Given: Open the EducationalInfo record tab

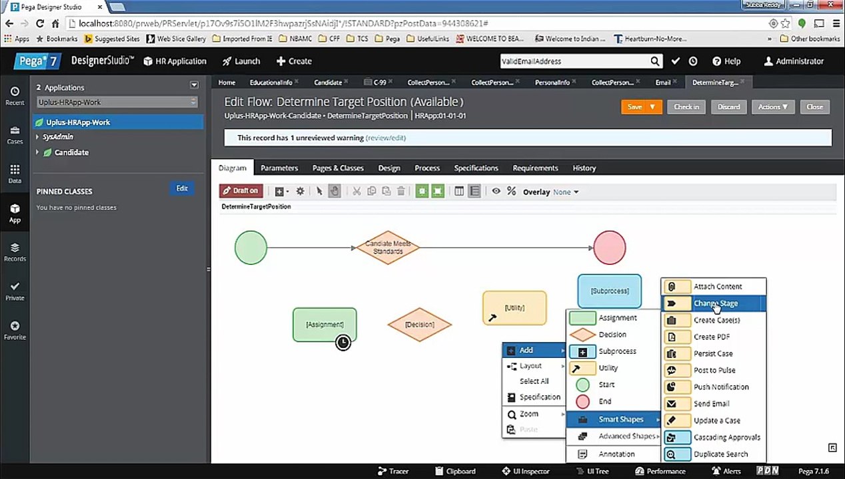Looking at the screenshot, I should tap(271, 82).
